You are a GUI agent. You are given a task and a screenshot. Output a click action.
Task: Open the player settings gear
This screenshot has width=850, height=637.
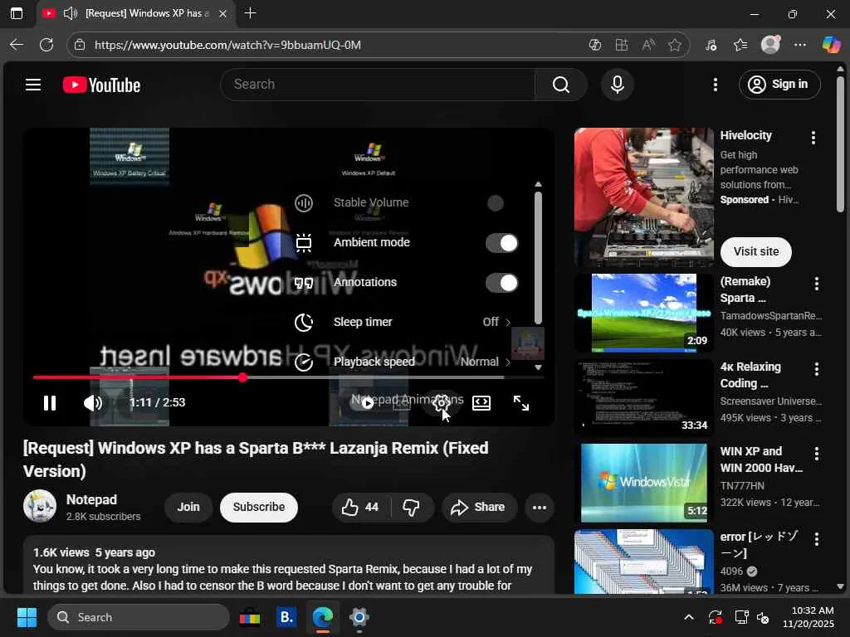point(442,402)
